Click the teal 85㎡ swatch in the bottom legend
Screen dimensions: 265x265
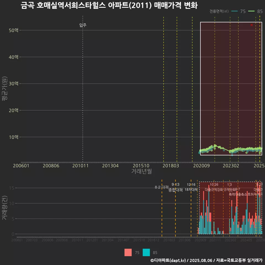[x=146, y=253]
